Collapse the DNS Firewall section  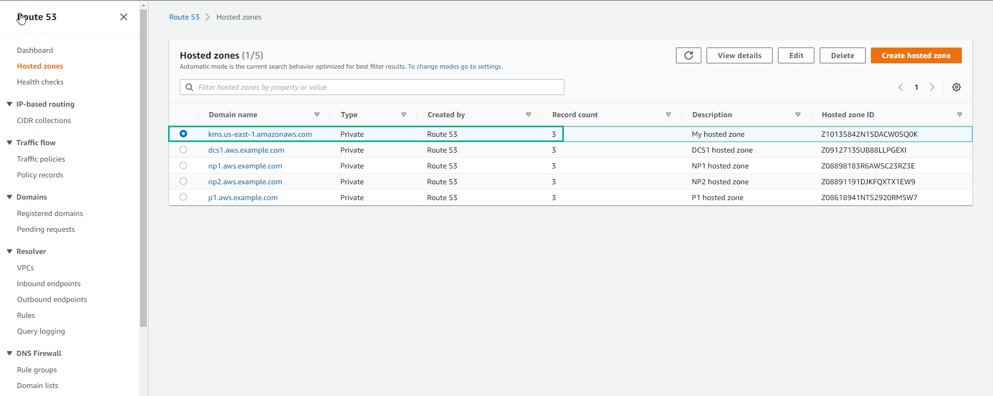(10, 353)
